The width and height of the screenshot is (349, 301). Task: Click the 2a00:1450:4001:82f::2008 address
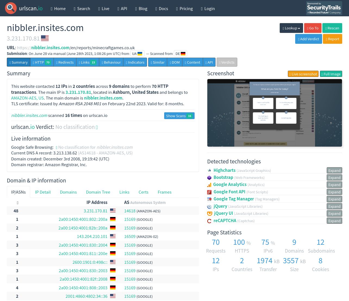click(x=83, y=279)
